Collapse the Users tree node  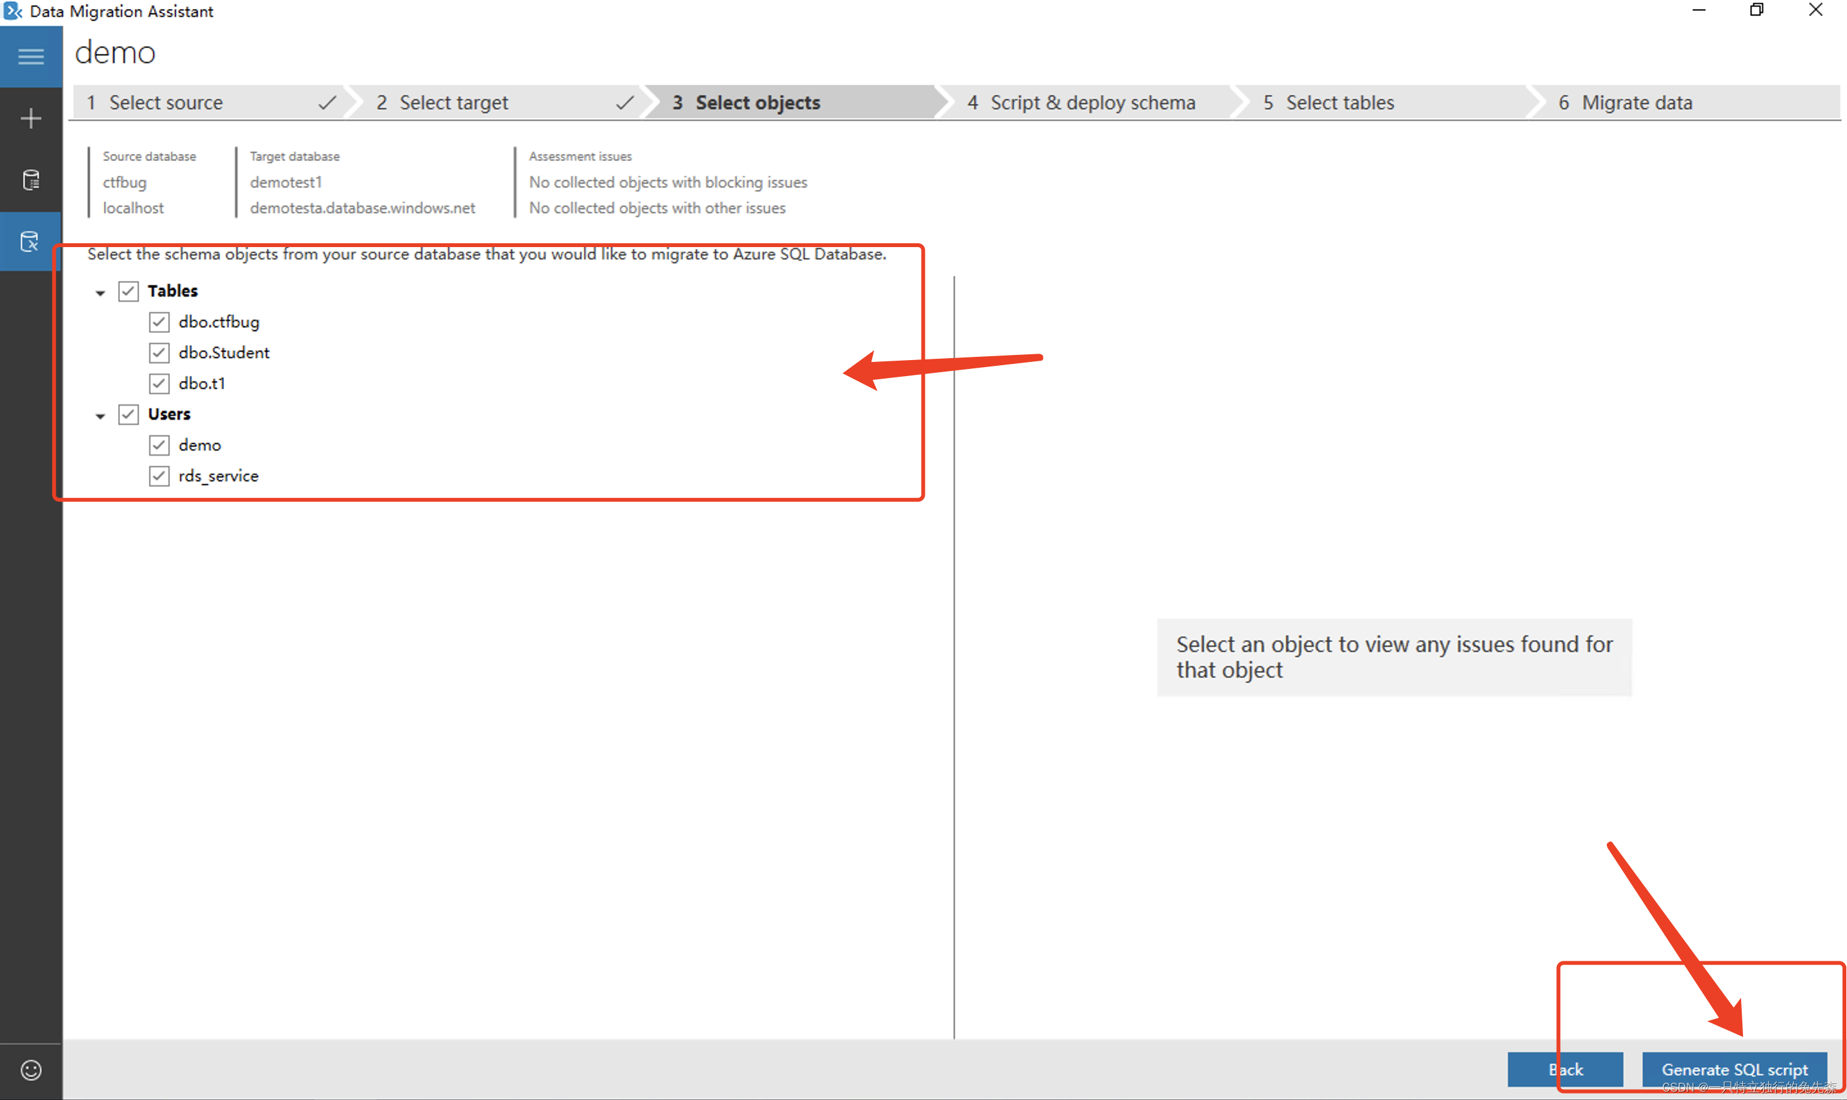(x=102, y=414)
